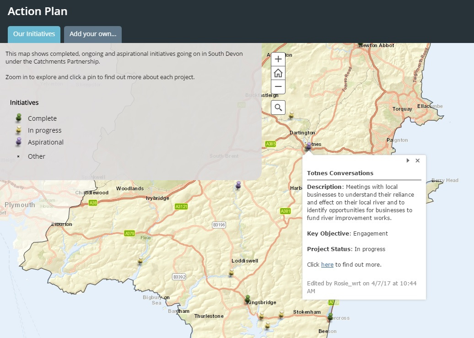Select the green pin at Kingsbridge
Screen dimensions: 474x338
tap(248, 299)
